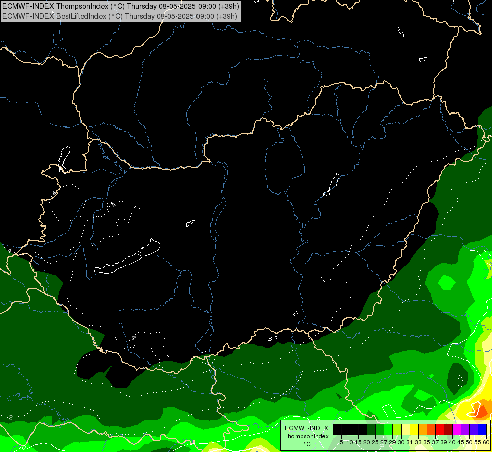Image resolution: width=492 pixels, height=452 pixels.
Task: Click legend scale value 25
Action: pos(375,442)
